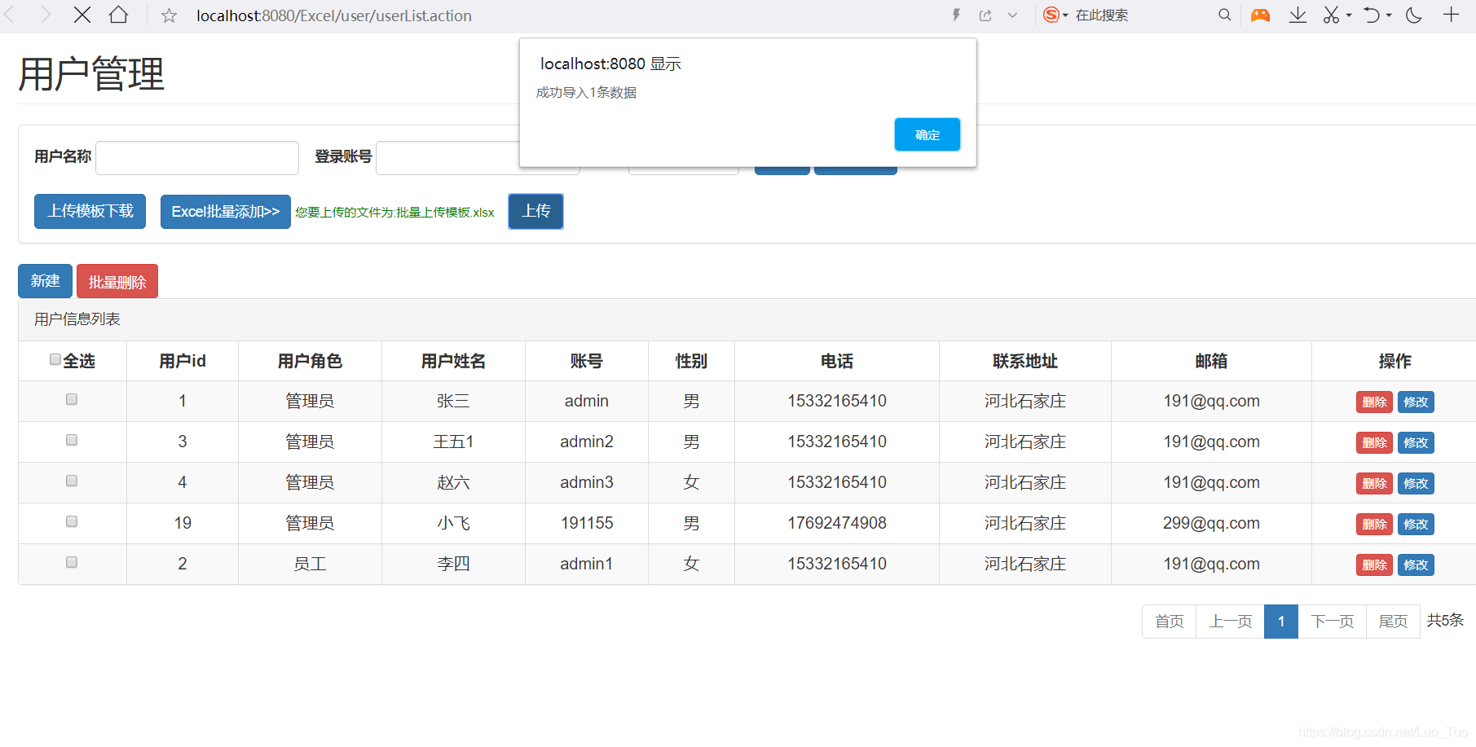Click the 上传 upload button
This screenshot has height=747, width=1476.
(536, 211)
